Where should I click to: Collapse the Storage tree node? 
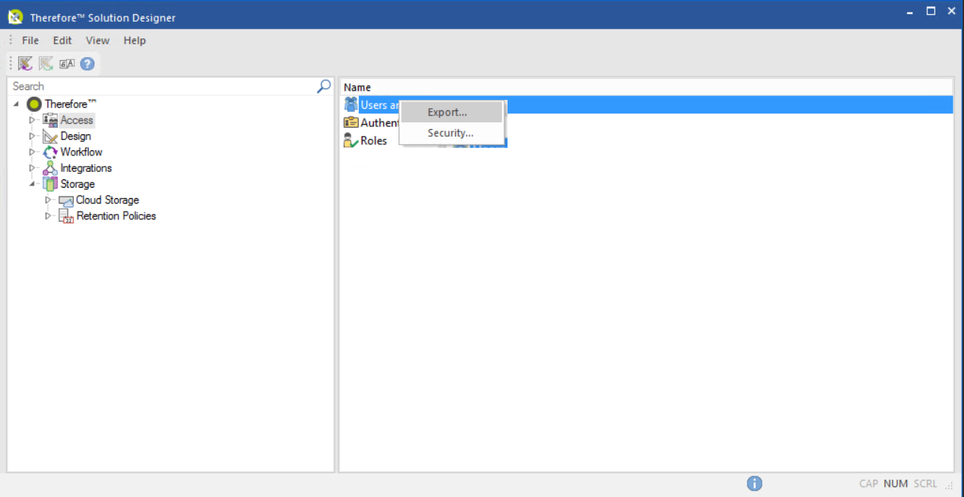click(x=32, y=184)
